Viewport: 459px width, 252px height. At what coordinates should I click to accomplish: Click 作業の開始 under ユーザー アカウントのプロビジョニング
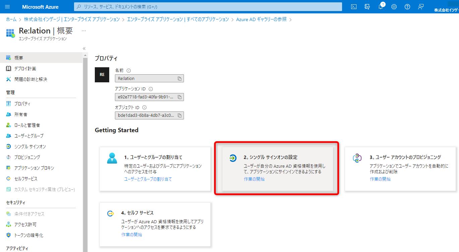(x=380, y=179)
